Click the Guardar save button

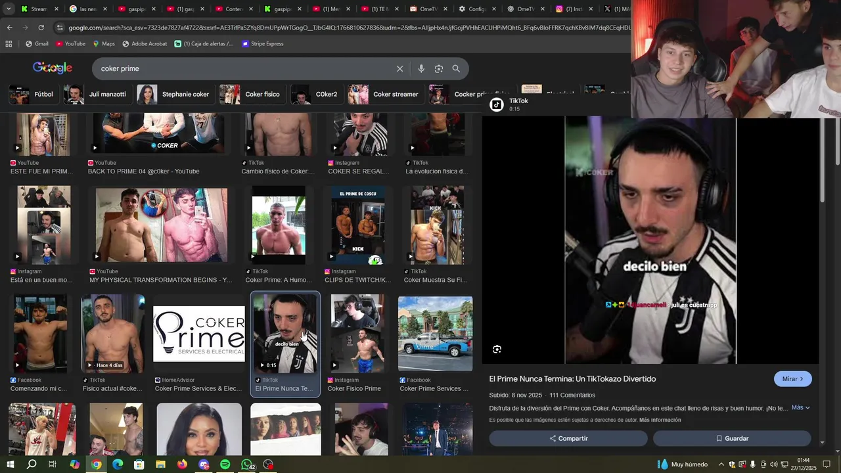pos(732,438)
